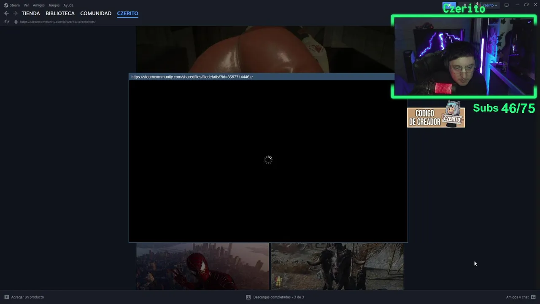Open the Ayuda menu

[68, 5]
